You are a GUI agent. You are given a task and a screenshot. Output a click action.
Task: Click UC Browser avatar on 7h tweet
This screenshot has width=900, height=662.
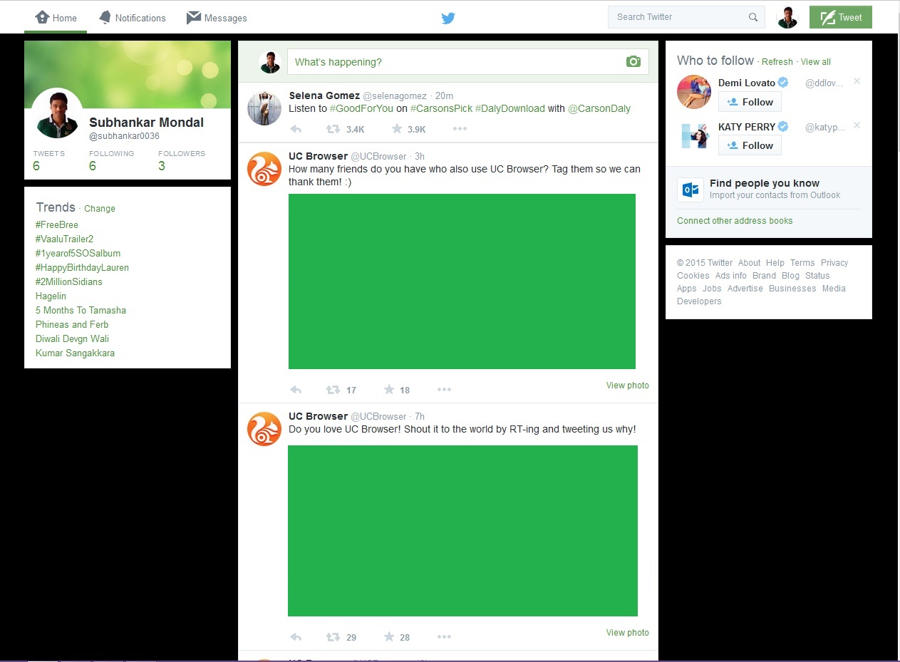(264, 429)
